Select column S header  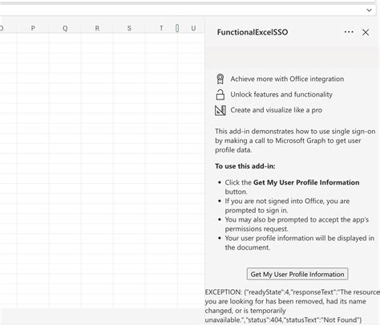(x=129, y=28)
